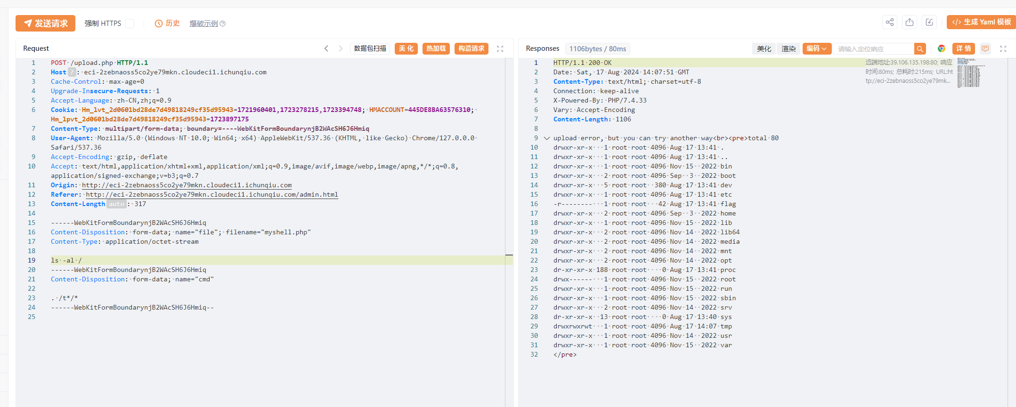Open response in browser via Chrome icon
This screenshot has width=1016, height=407.
tap(942, 48)
